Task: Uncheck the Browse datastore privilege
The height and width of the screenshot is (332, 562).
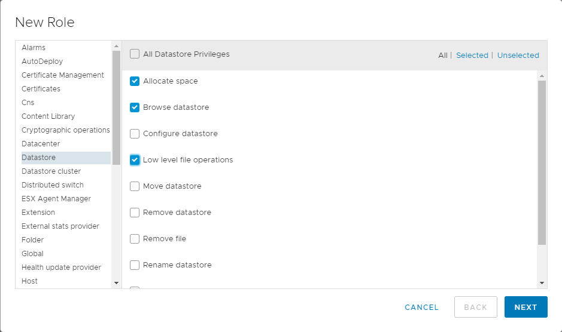Action: pyautogui.click(x=135, y=107)
